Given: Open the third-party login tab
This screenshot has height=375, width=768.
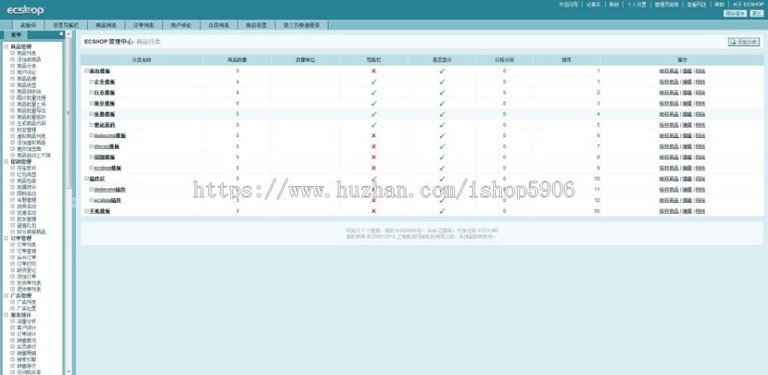Looking at the screenshot, I should (x=302, y=25).
